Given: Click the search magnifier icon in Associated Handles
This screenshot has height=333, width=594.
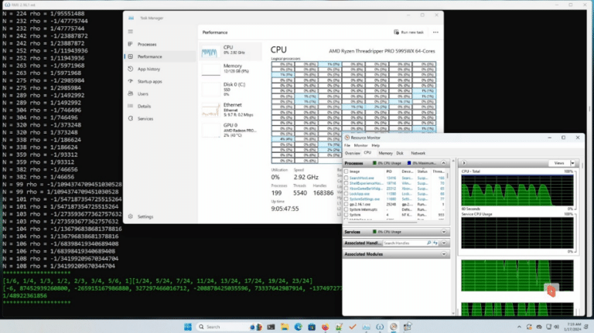Looking at the screenshot, I should (428, 243).
